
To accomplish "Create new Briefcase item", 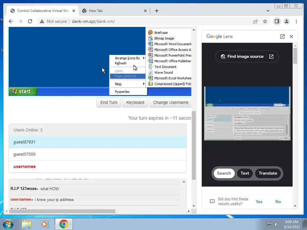I will pyautogui.click(x=169, y=32).
